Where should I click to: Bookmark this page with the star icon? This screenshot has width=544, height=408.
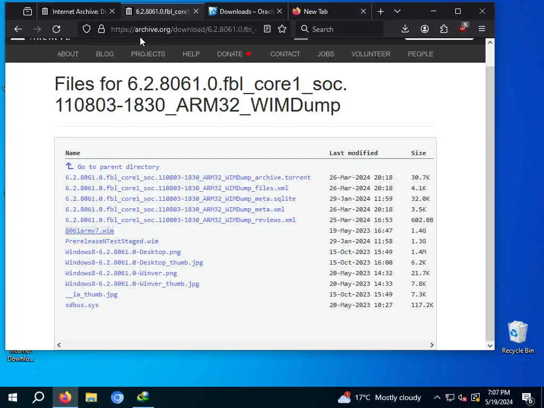[282, 29]
